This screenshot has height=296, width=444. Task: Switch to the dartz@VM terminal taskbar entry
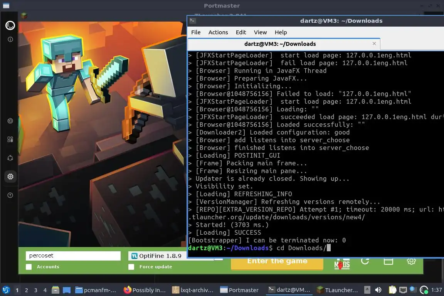pos(289,290)
